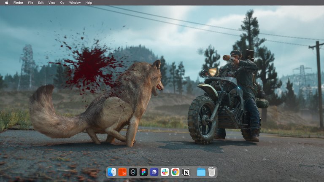Open the Go menu
Screen dimensions: 324x182
pyautogui.click(x=62, y=3)
